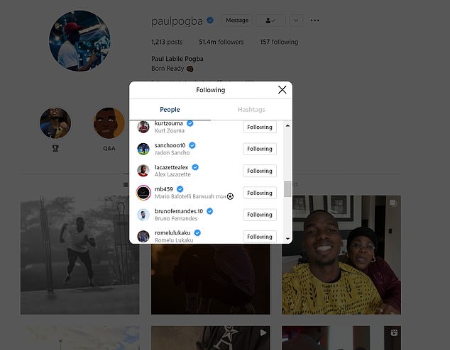Image resolution: width=450 pixels, height=350 pixels.
Task: Click the Kurt Zouma full name
Action: (x=170, y=130)
